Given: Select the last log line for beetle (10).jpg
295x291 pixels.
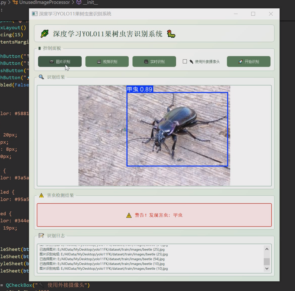Looking at the screenshot, I should pos(104,269).
